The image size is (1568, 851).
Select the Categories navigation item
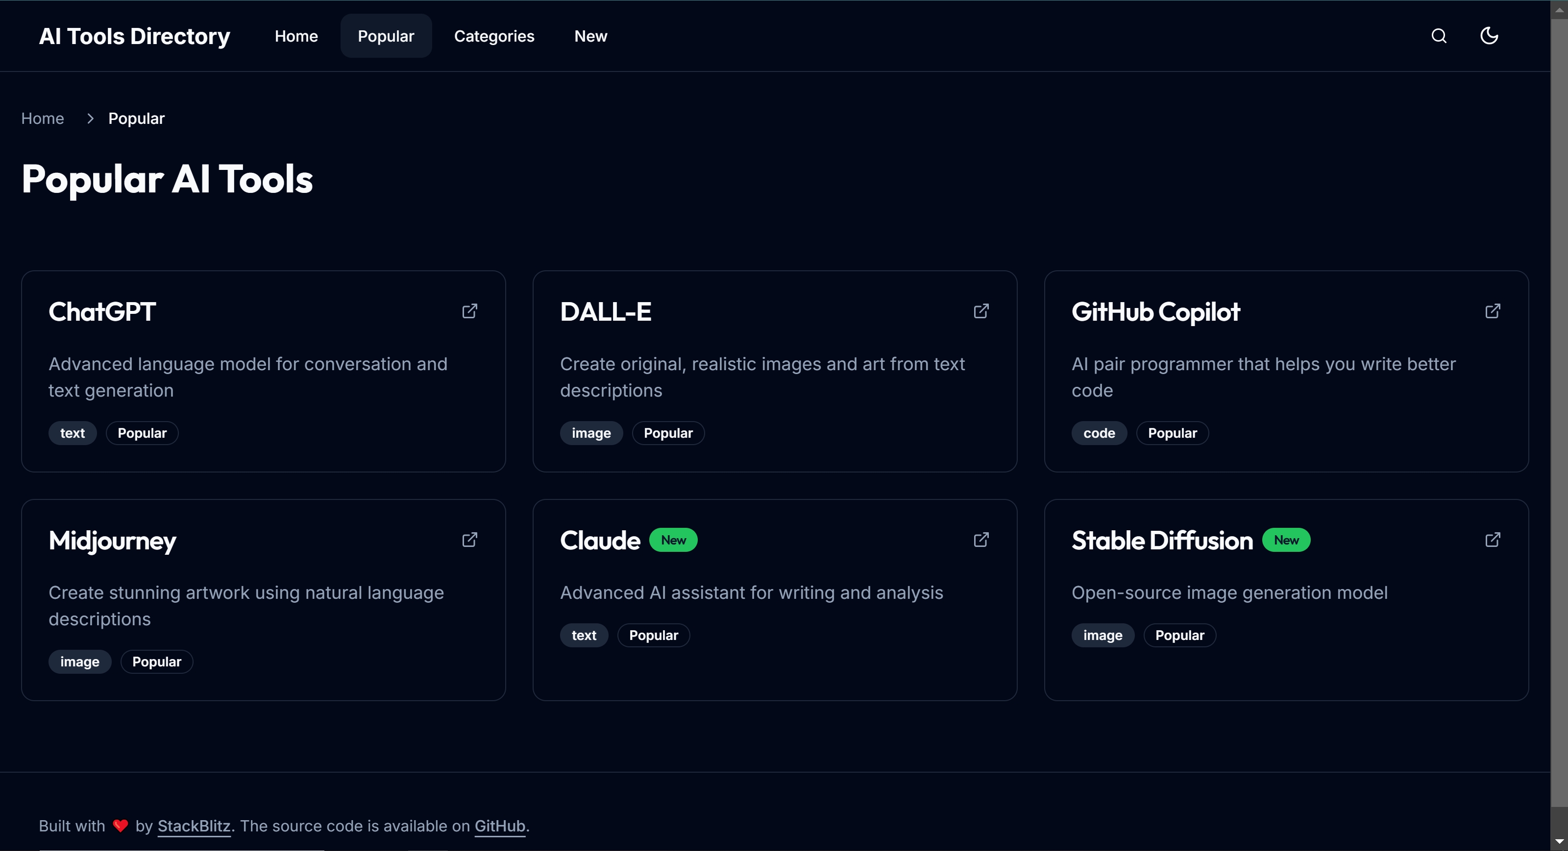point(494,36)
